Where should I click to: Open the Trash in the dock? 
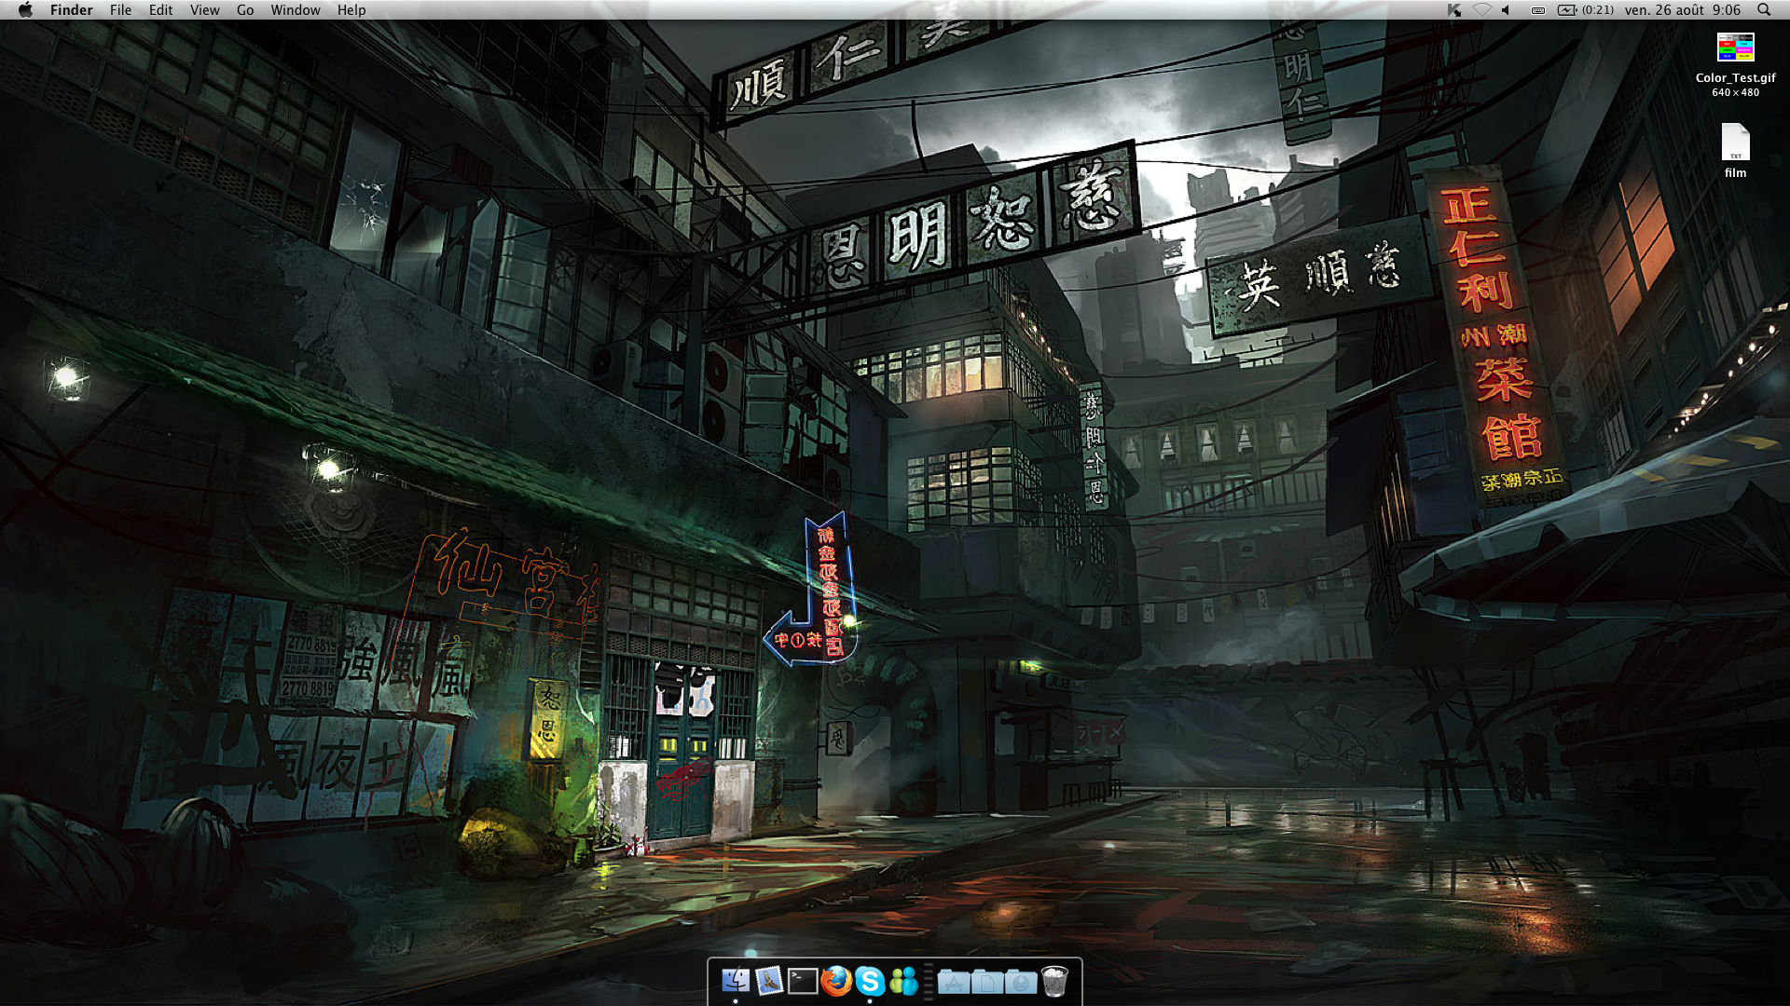(x=1054, y=981)
